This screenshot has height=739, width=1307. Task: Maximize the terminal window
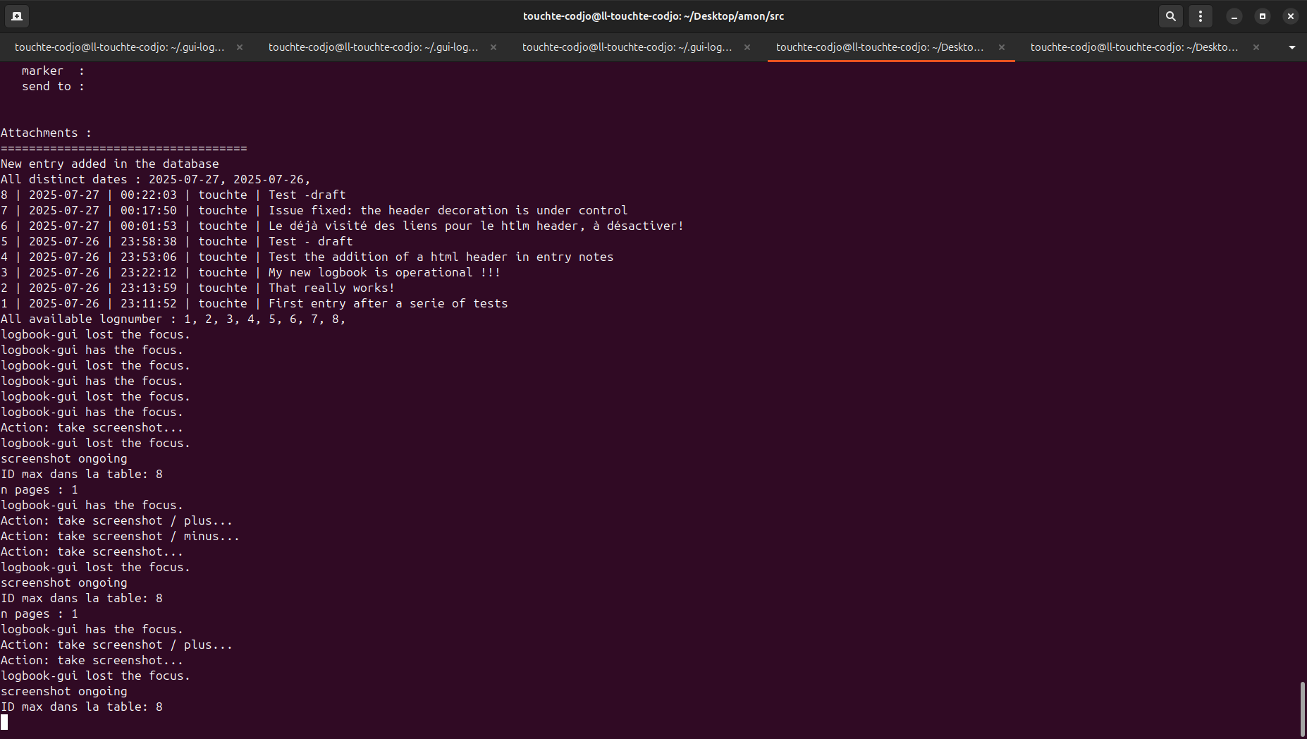[1263, 16]
